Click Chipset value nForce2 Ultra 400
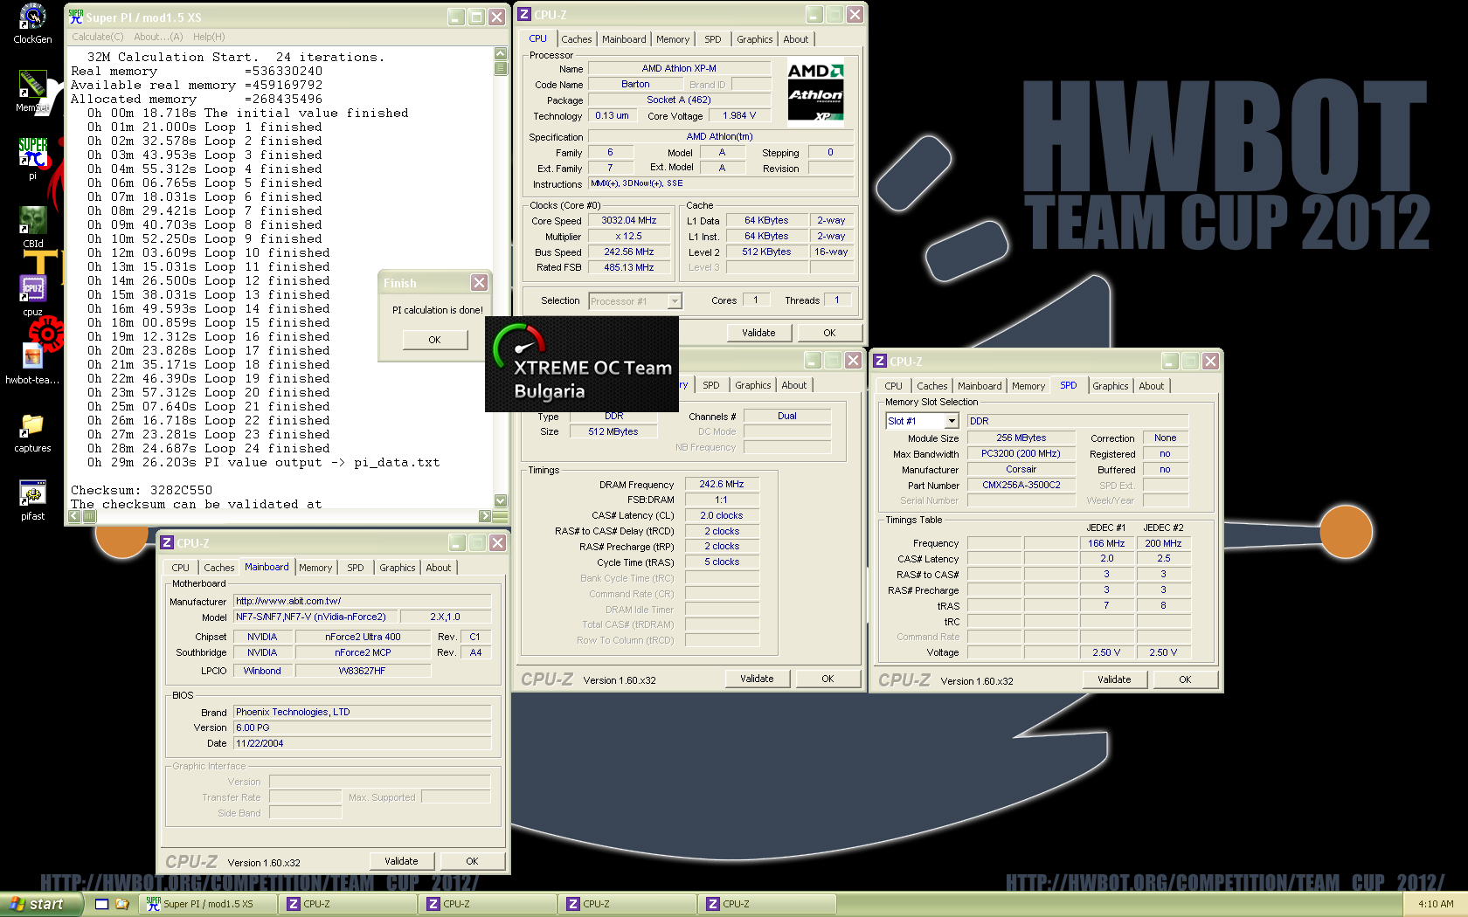This screenshot has width=1468, height=917. point(363,637)
